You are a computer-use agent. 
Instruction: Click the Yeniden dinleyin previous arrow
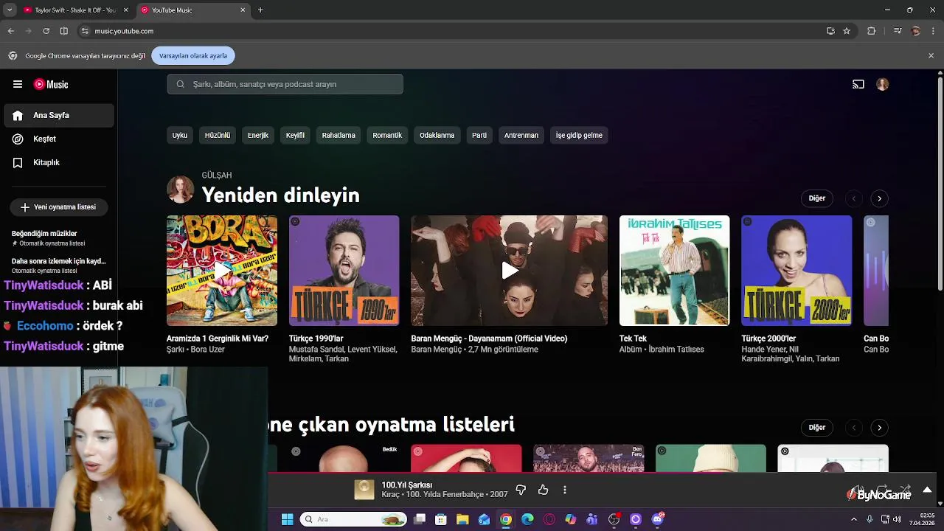point(853,198)
